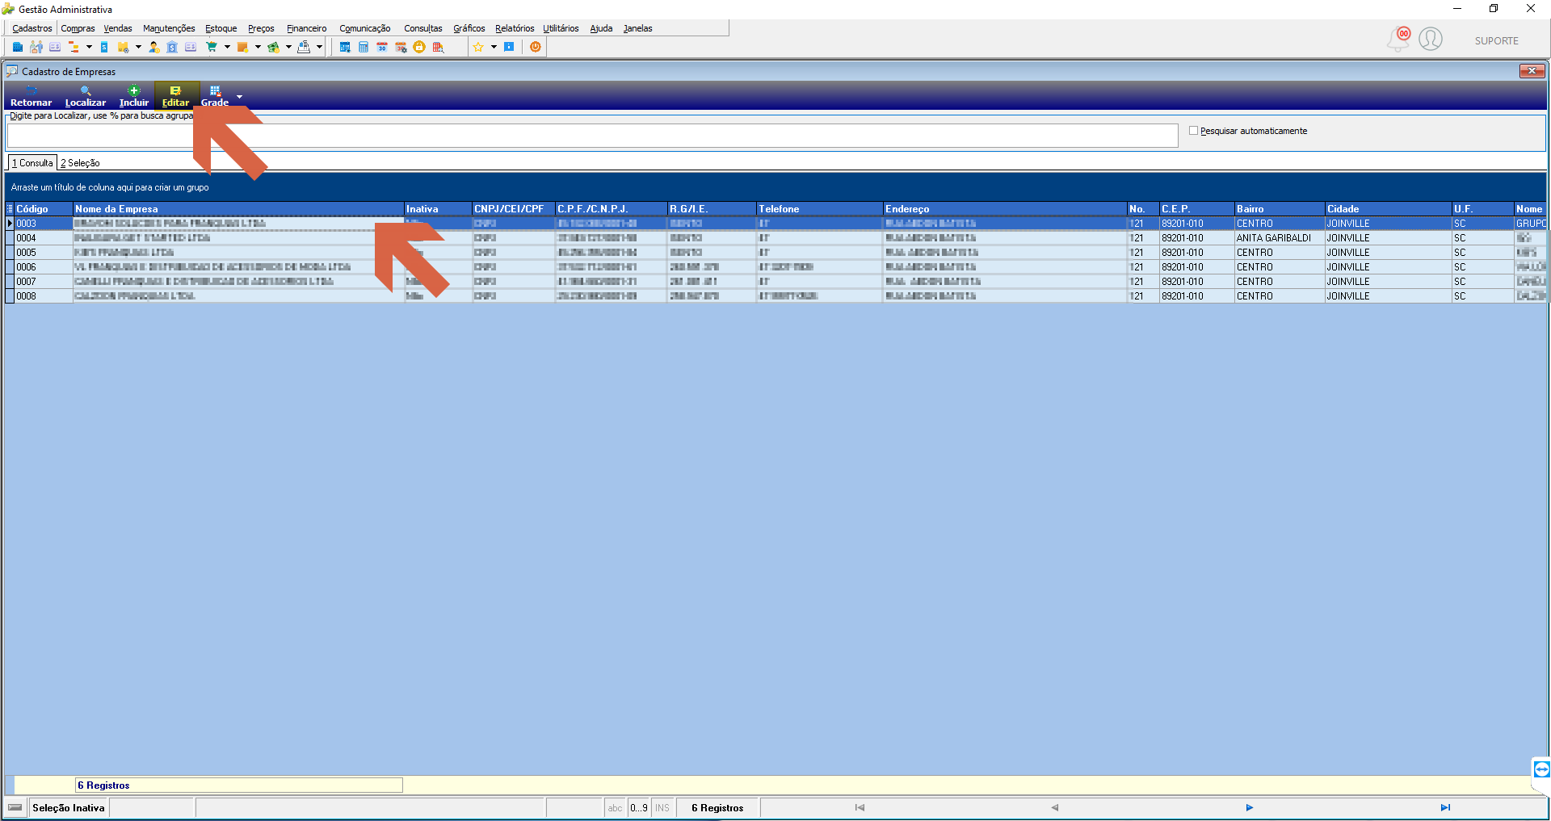Go to the last record navigation arrow
The height and width of the screenshot is (821, 1551).
(x=1445, y=807)
